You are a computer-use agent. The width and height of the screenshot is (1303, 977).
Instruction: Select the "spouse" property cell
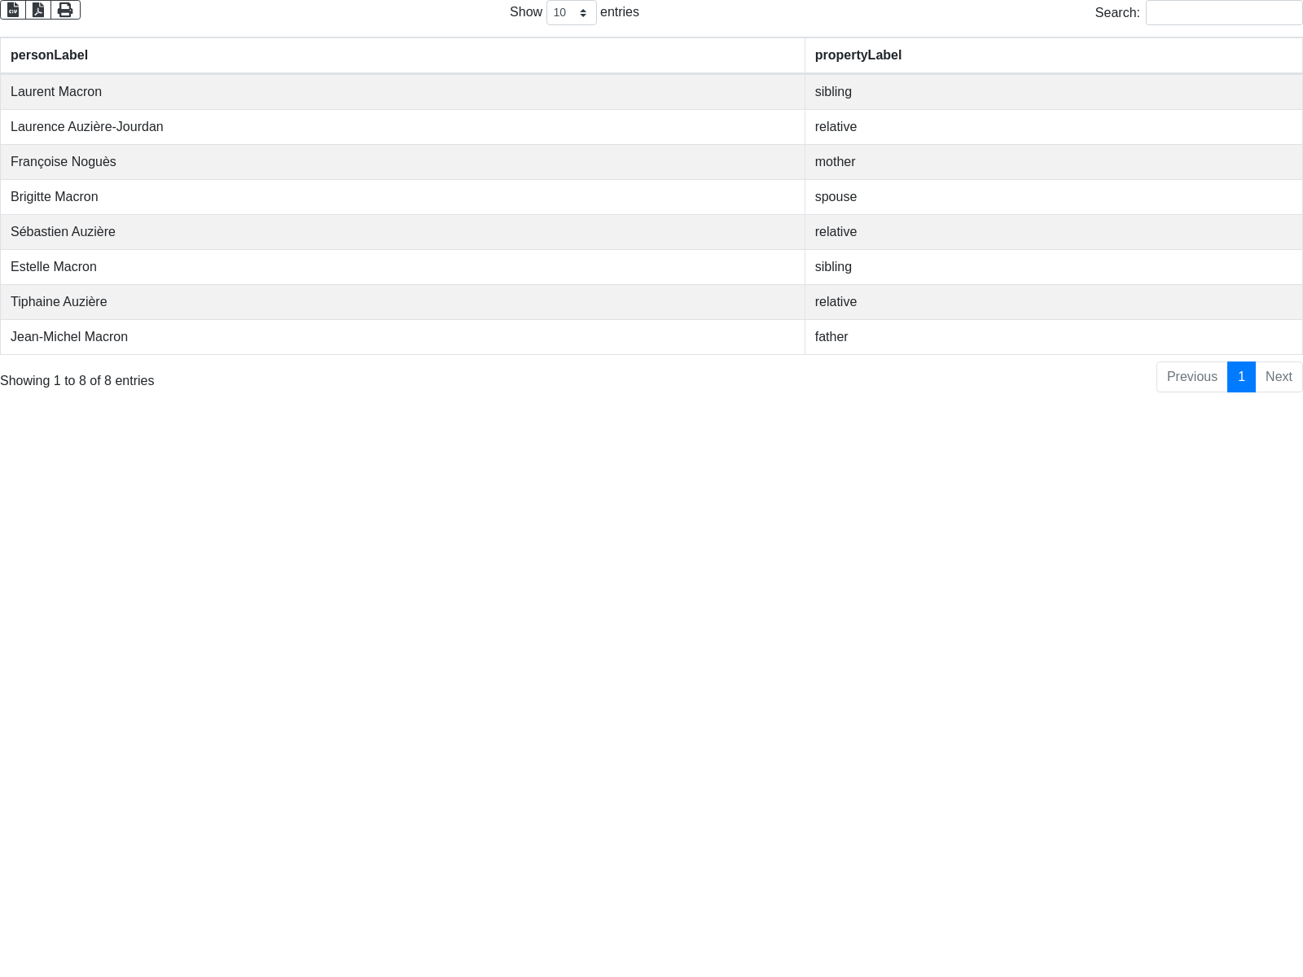(x=1053, y=197)
